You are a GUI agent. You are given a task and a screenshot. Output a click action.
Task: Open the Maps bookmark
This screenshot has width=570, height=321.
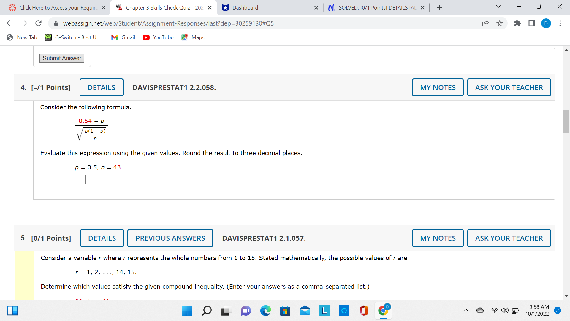(x=193, y=37)
